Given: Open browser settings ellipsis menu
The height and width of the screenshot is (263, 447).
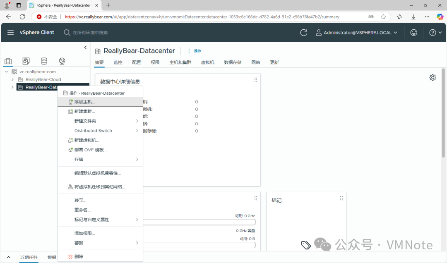Looking at the screenshot, I should [427, 17].
